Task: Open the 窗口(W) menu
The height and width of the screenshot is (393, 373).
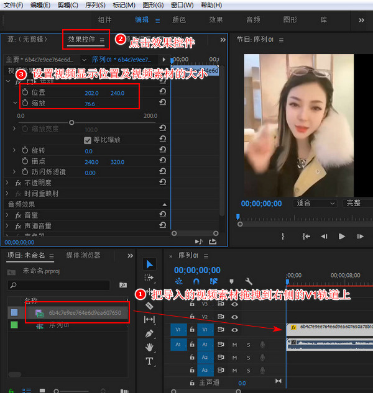Action: [x=182, y=5]
